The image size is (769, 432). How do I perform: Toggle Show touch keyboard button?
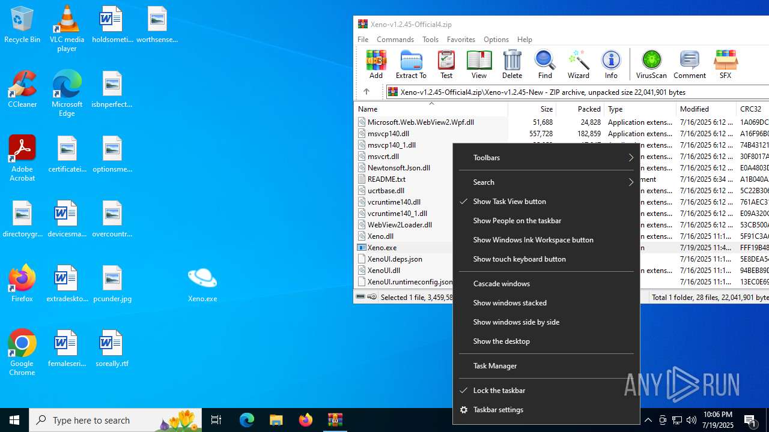coord(546,259)
